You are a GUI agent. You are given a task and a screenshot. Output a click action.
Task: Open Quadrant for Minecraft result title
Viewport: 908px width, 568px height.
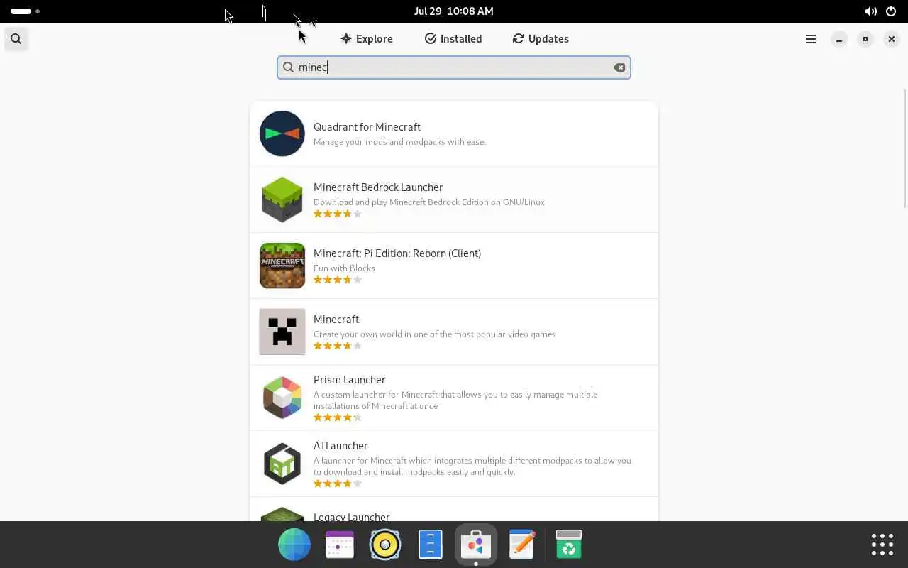367,127
